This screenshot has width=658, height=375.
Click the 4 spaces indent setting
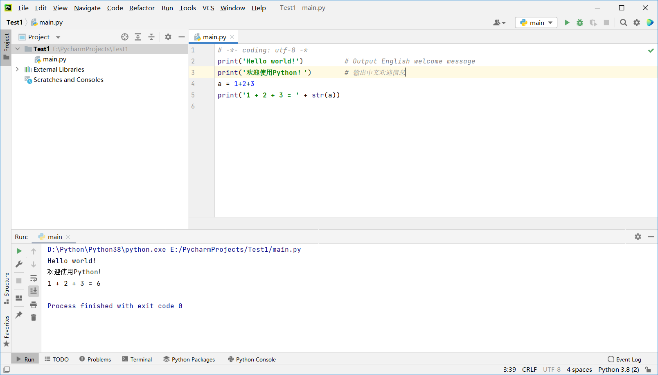(x=579, y=369)
